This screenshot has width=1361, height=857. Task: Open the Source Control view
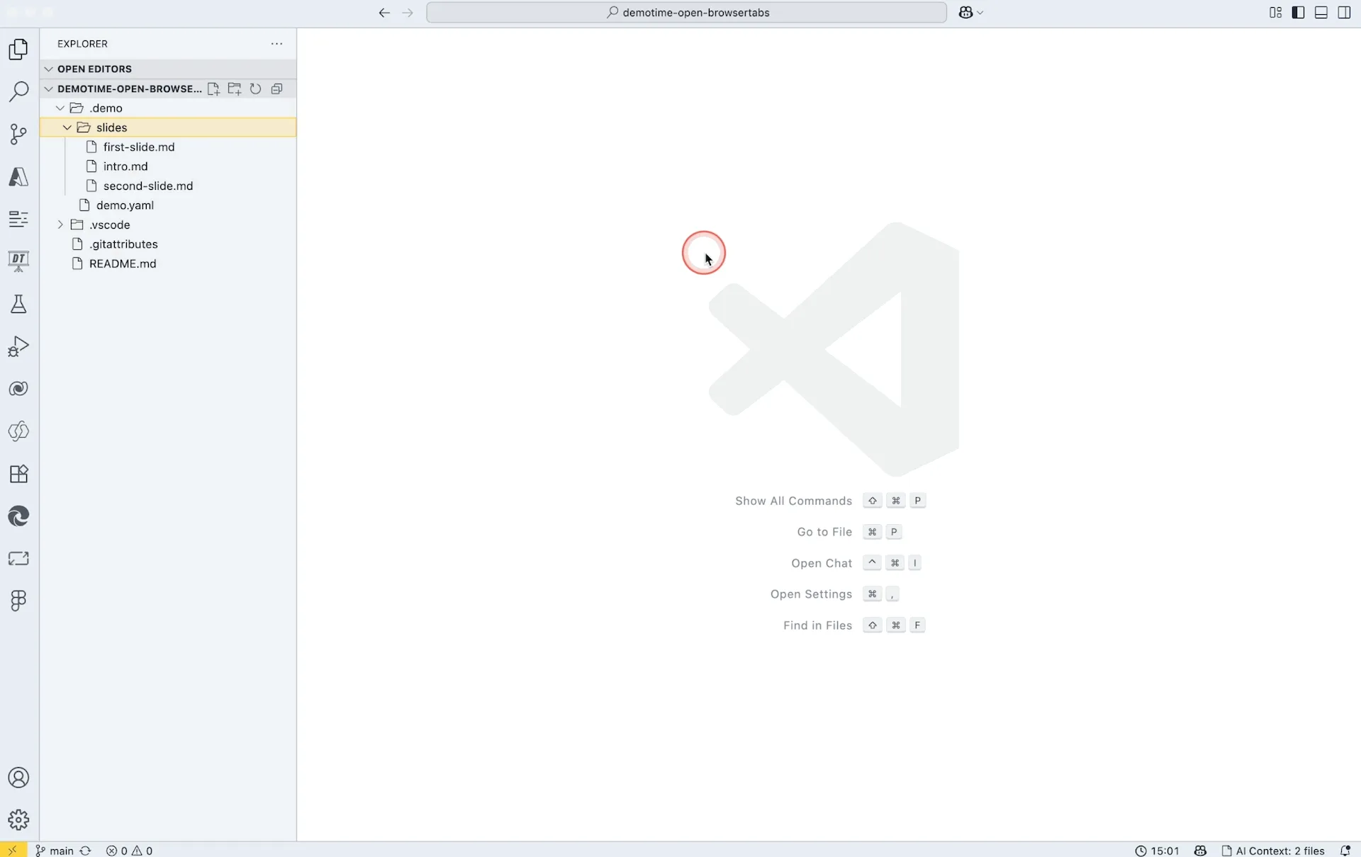(19, 134)
